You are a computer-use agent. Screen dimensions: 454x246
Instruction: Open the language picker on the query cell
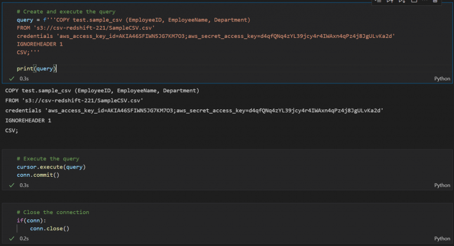click(442, 78)
